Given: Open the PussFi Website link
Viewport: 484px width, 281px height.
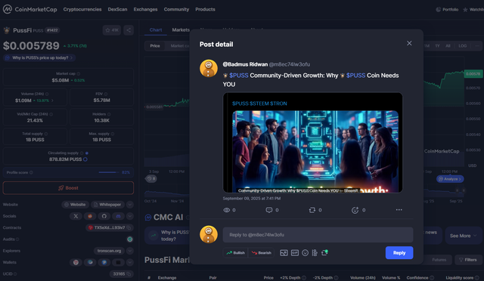Looking at the screenshot, I should tap(75, 205).
